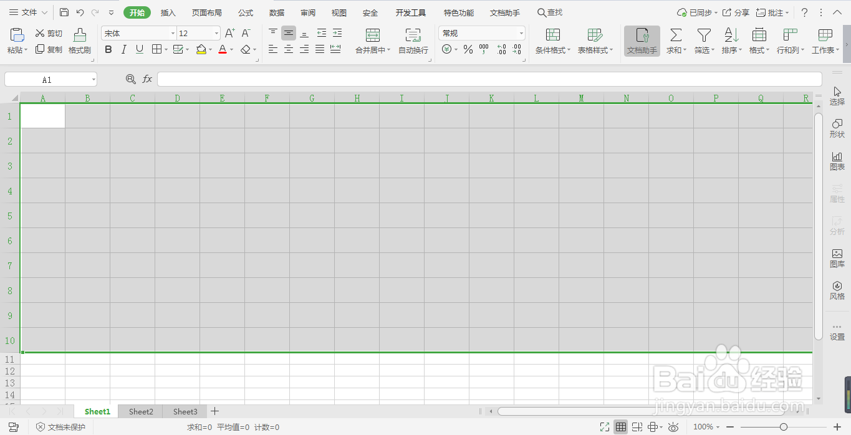Open the Merge and Center (合并居中) dropdown
Viewport: 851px width, 435px height.
388,50
